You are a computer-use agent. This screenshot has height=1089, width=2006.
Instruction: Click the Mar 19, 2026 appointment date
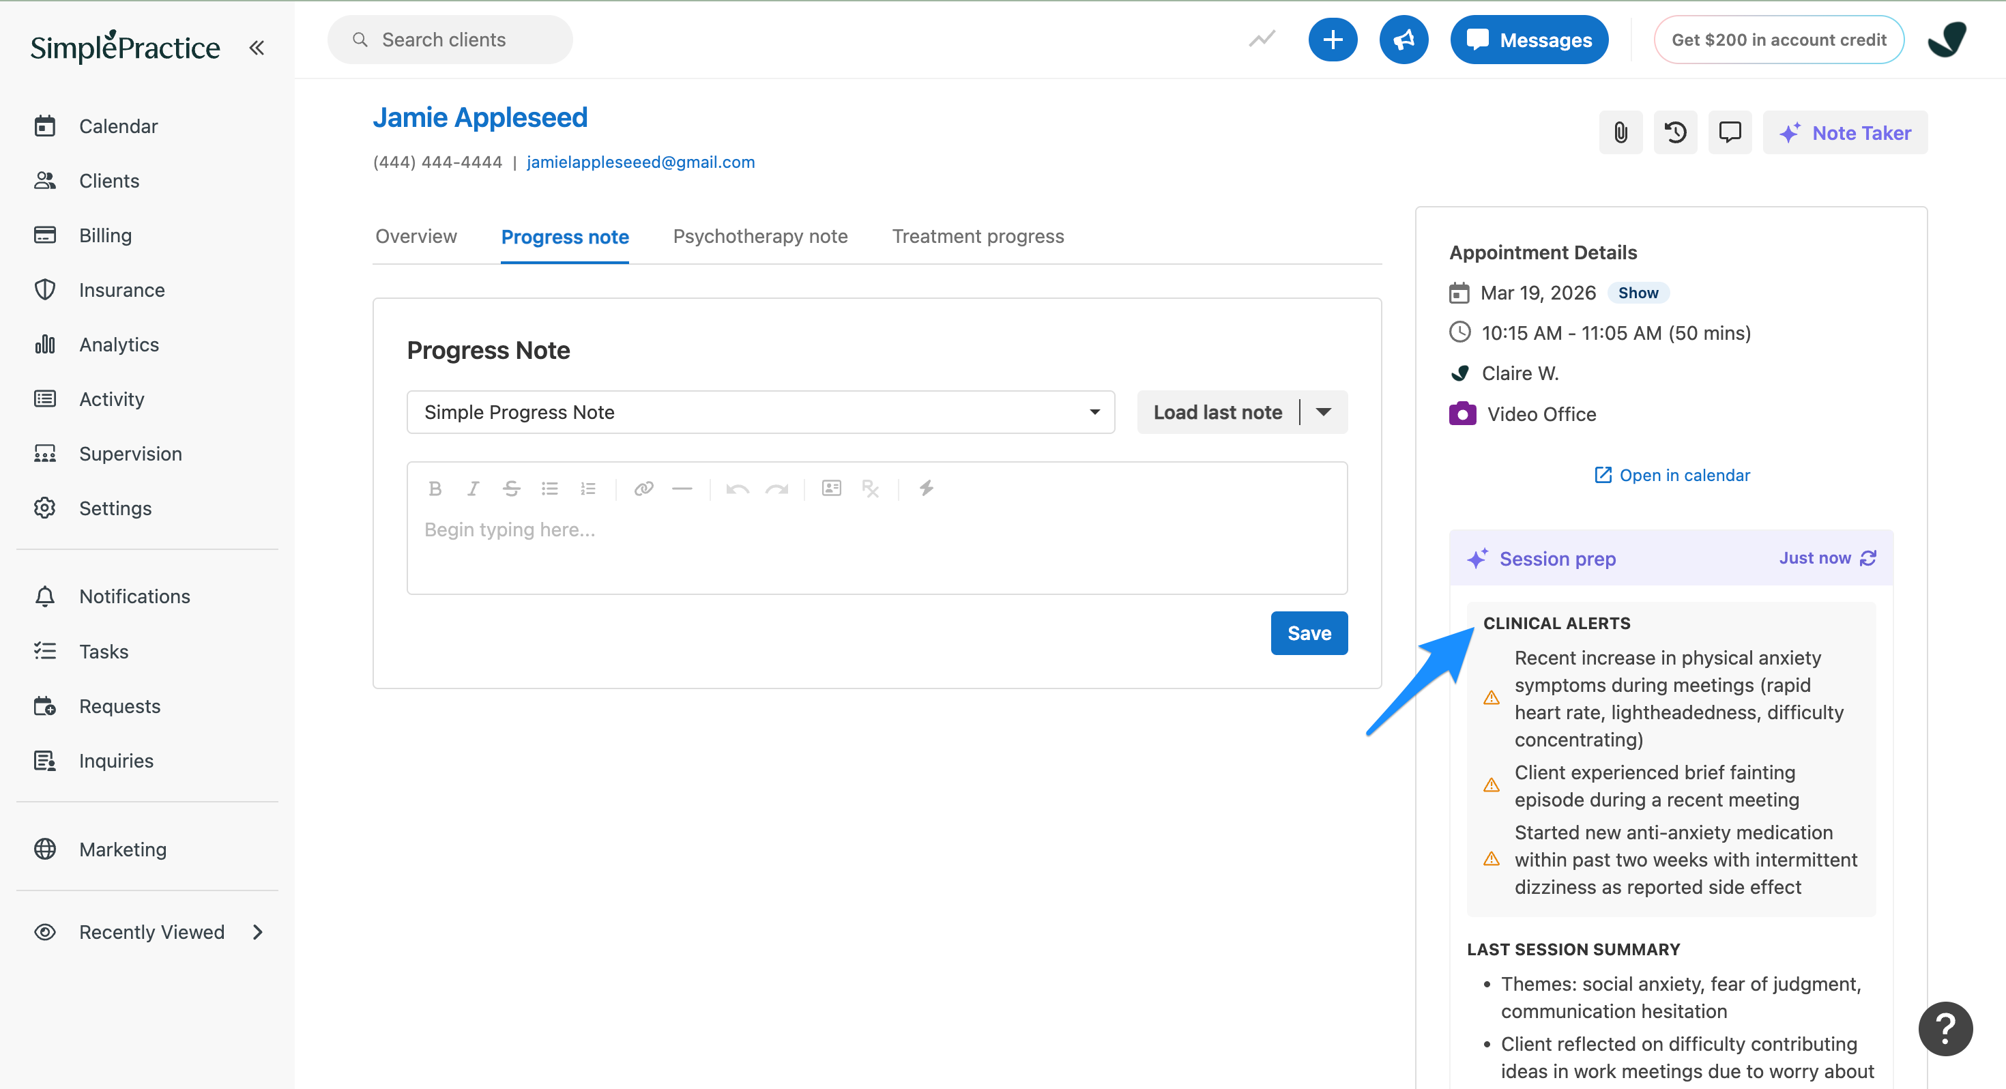(1538, 293)
